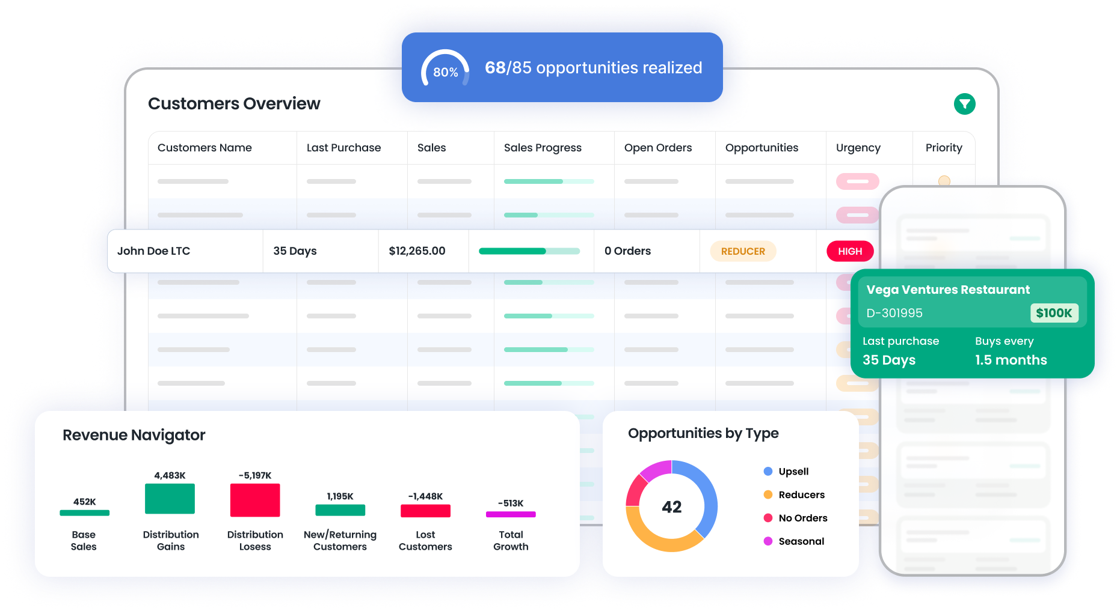
Task: Sort by Last Purchase column header
Action: pyautogui.click(x=343, y=148)
